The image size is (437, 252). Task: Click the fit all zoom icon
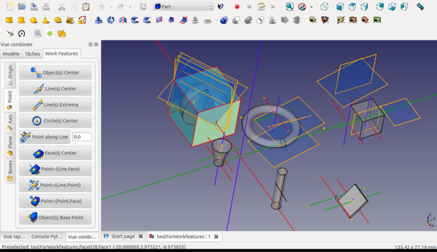[x=290, y=7]
